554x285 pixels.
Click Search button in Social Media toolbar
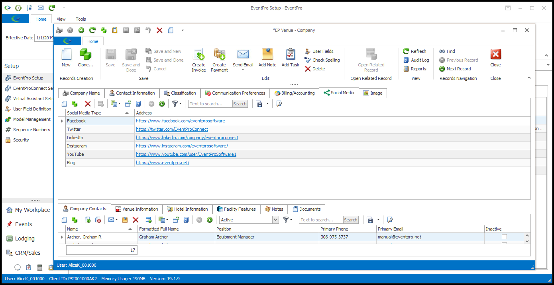click(240, 104)
